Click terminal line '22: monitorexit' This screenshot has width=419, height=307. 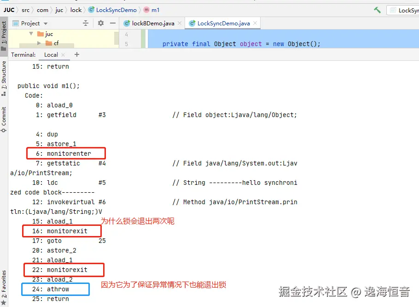click(x=60, y=270)
